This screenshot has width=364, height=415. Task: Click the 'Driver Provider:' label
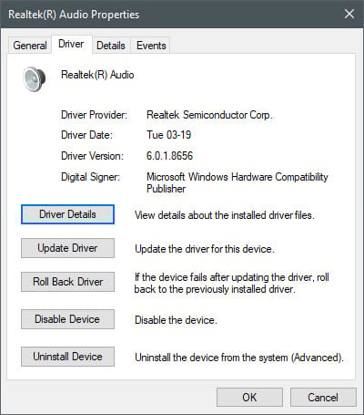click(x=94, y=115)
